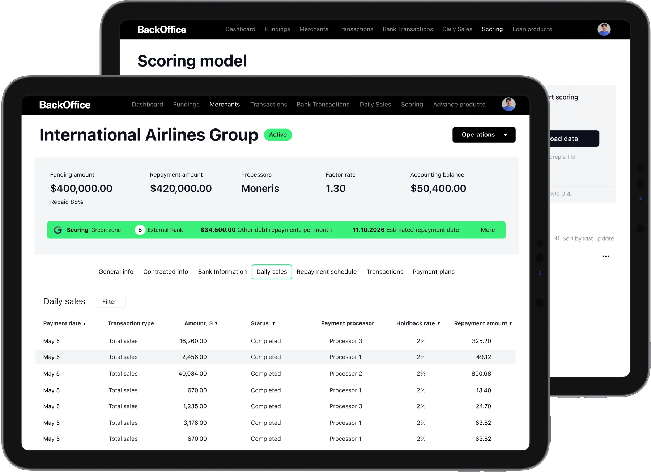Image resolution: width=651 pixels, height=474 pixels.
Task: Click the Scoring Green zone label
Action: (94, 230)
